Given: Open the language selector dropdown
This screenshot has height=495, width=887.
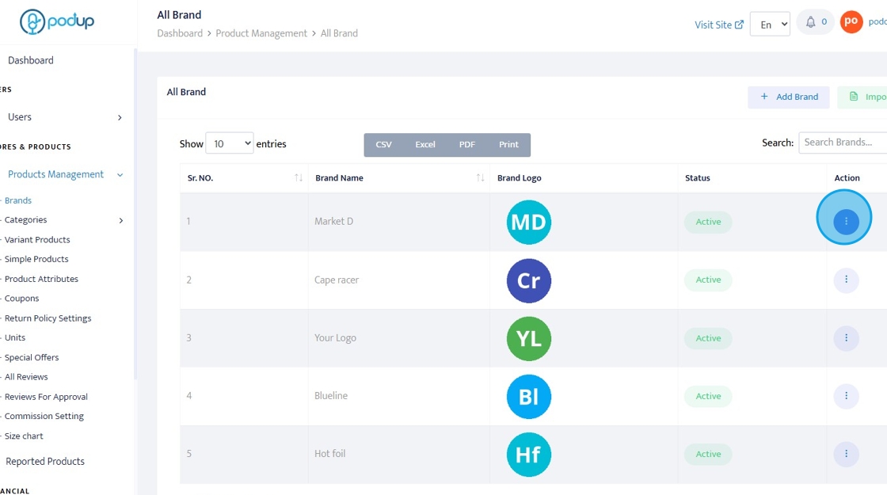Looking at the screenshot, I should pyautogui.click(x=769, y=25).
